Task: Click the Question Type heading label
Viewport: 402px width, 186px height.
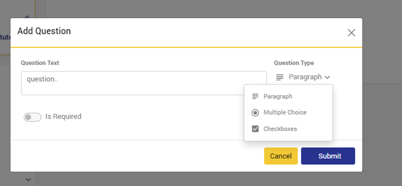Action: (x=293, y=63)
